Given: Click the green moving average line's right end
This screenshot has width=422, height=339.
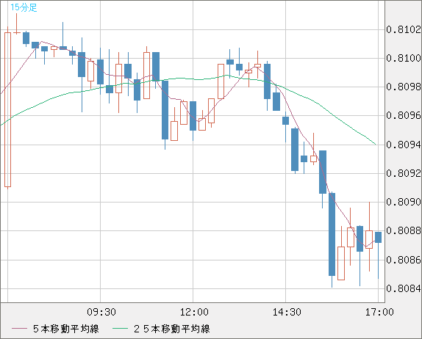Looking at the screenshot, I should [375, 144].
